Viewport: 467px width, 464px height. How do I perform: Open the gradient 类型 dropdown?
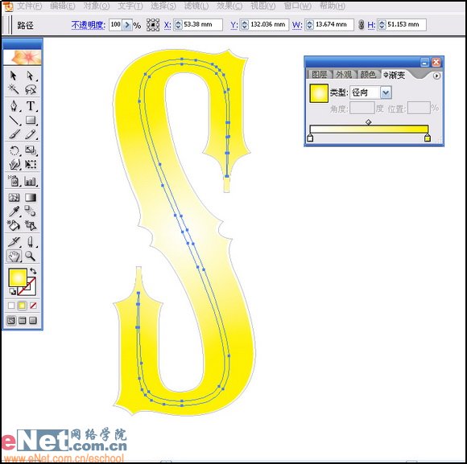(386, 92)
